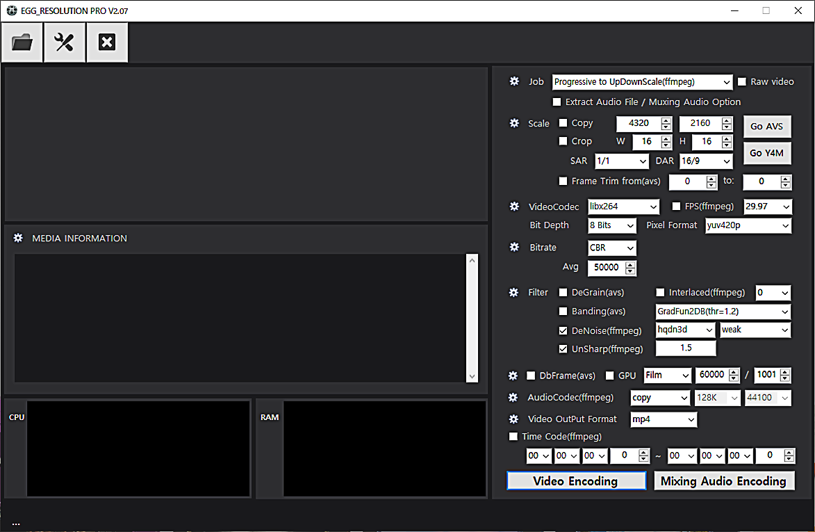Expand the AudioCodec copy dropdown
Screen dimensions: 815x532
(x=660, y=398)
